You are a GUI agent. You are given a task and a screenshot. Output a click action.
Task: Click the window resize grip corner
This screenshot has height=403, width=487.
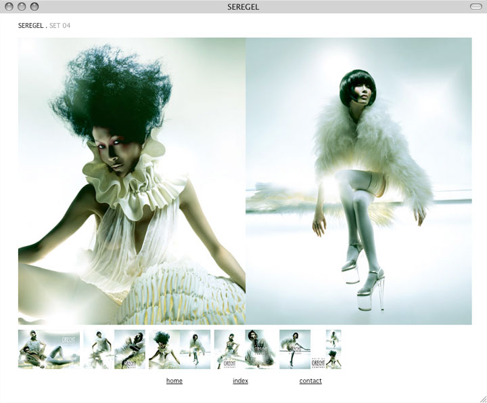(482, 398)
